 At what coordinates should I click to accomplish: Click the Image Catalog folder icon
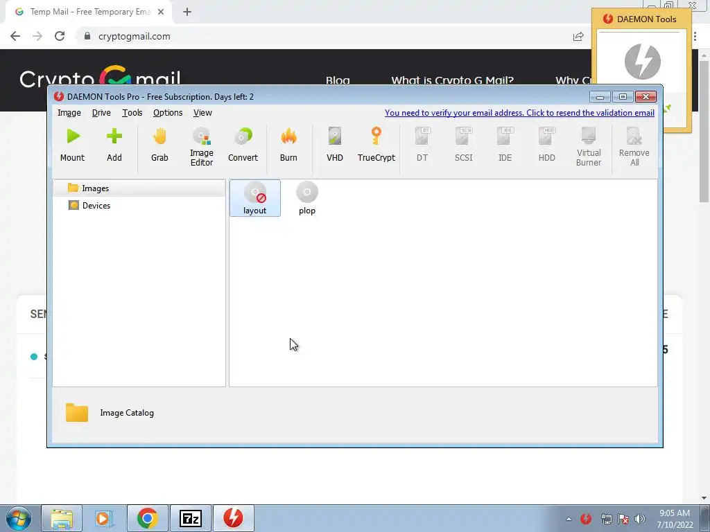click(77, 413)
